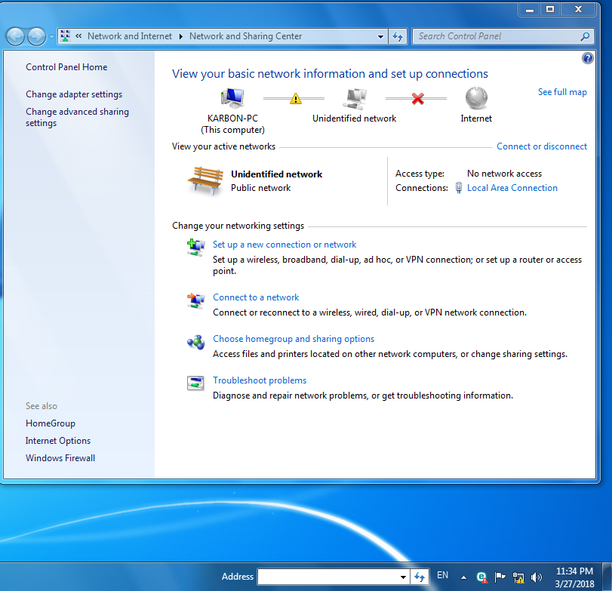Click the search magnifier icon

(585, 36)
